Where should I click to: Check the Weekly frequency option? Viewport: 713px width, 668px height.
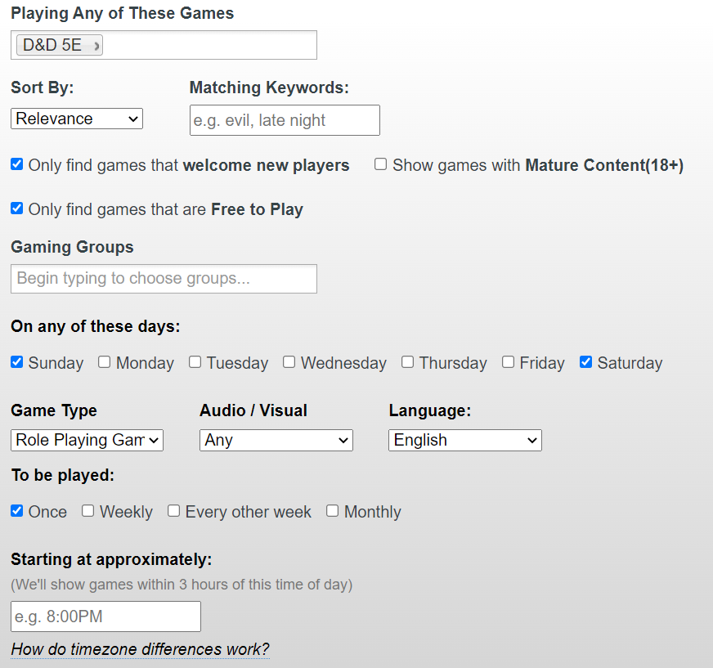(x=88, y=511)
